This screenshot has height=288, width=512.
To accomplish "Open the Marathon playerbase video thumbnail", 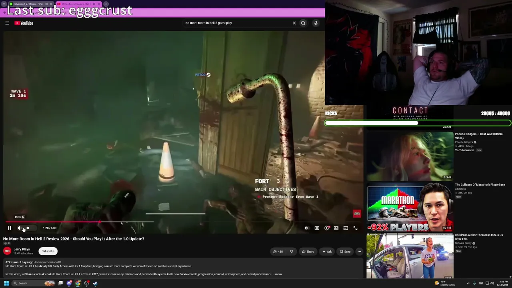I will tap(410, 208).
